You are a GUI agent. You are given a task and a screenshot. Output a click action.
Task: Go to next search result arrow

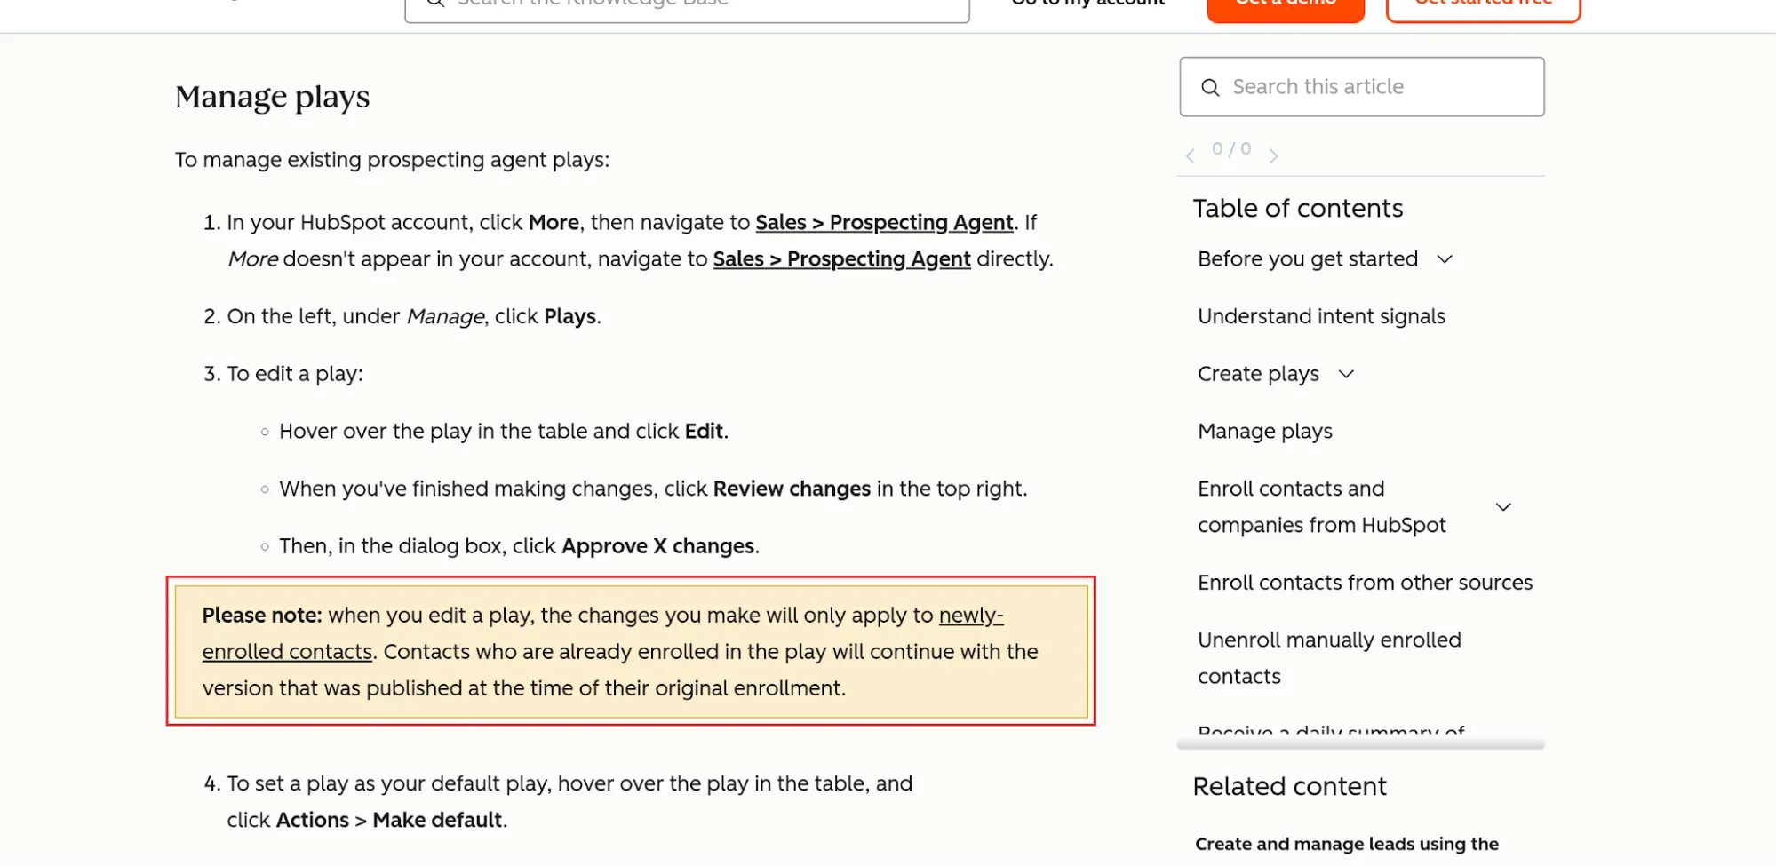tap(1273, 156)
